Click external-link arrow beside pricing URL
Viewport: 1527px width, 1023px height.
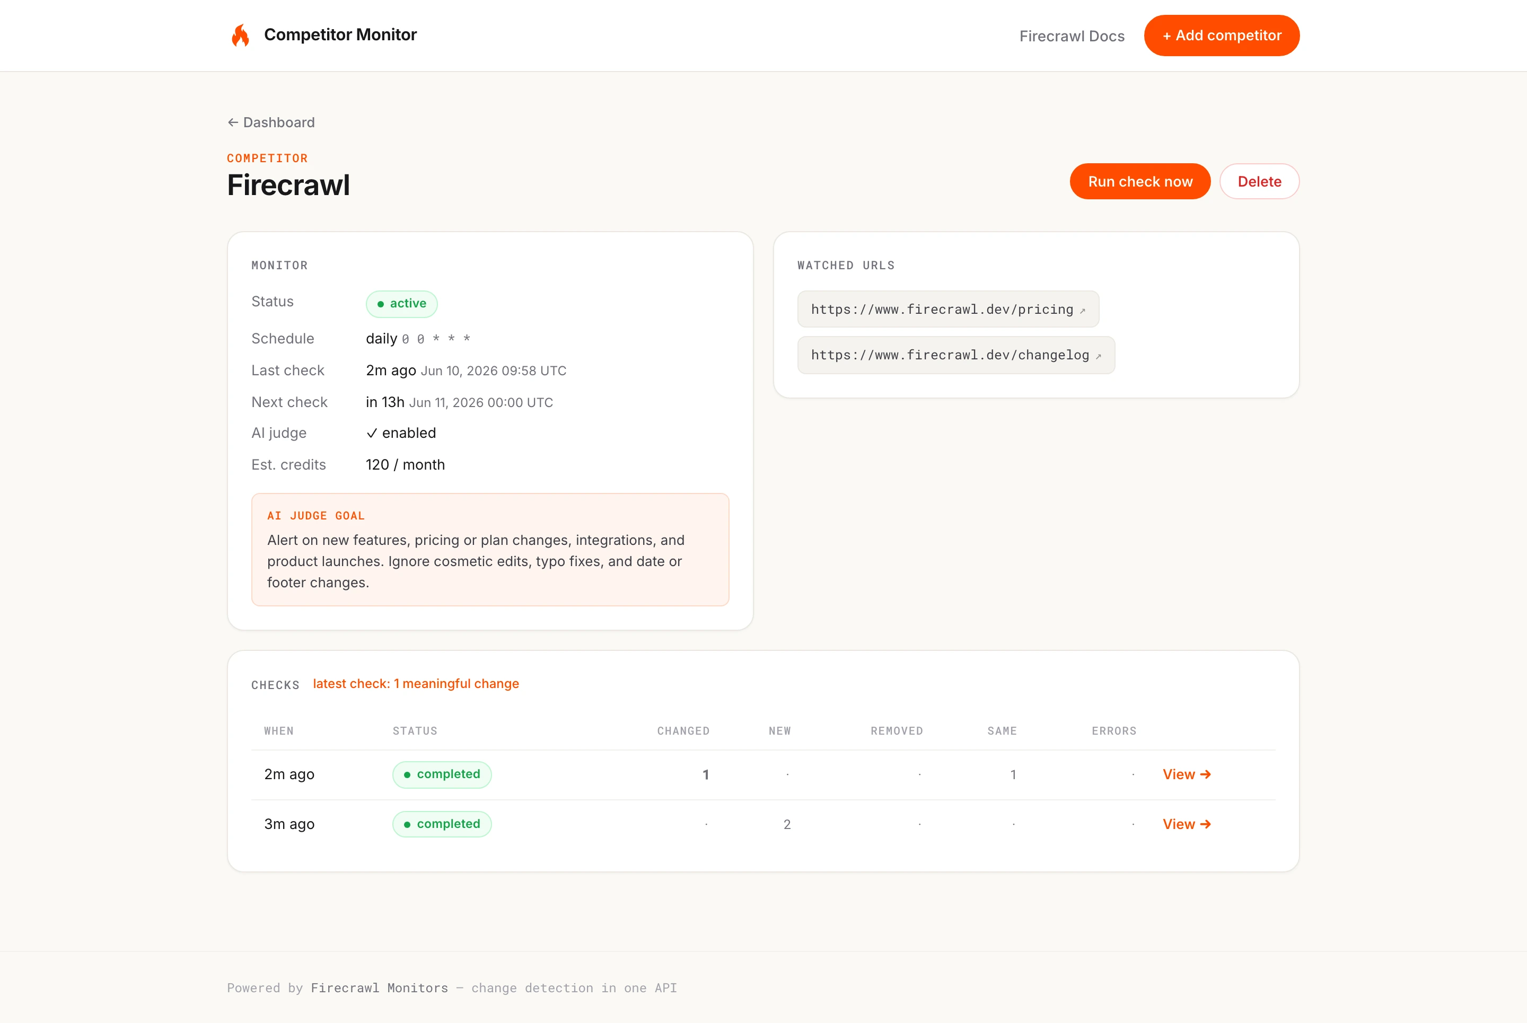tap(1083, 311)
